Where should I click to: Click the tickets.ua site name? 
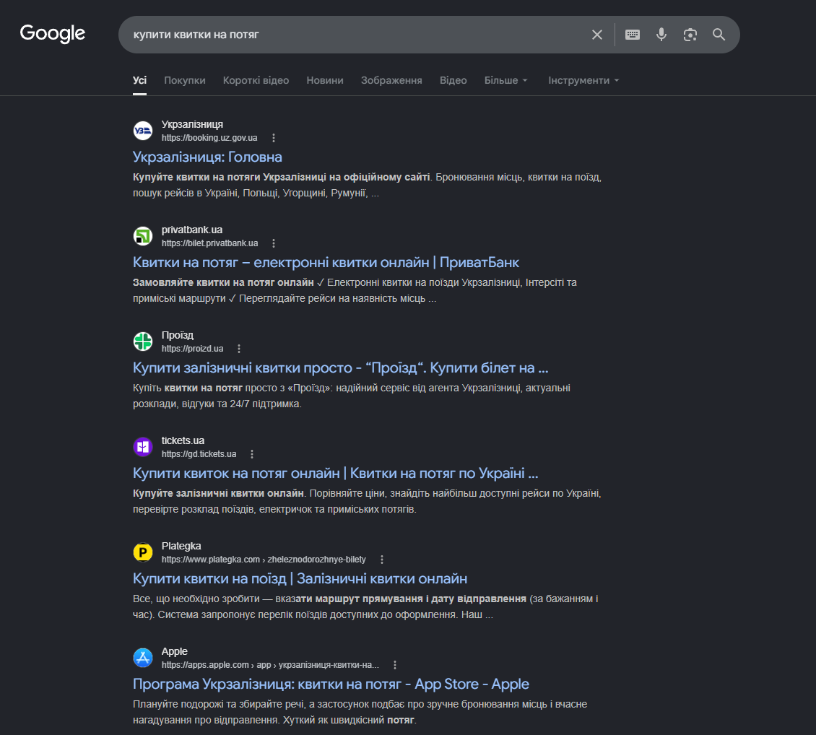[x=183, y=440]
